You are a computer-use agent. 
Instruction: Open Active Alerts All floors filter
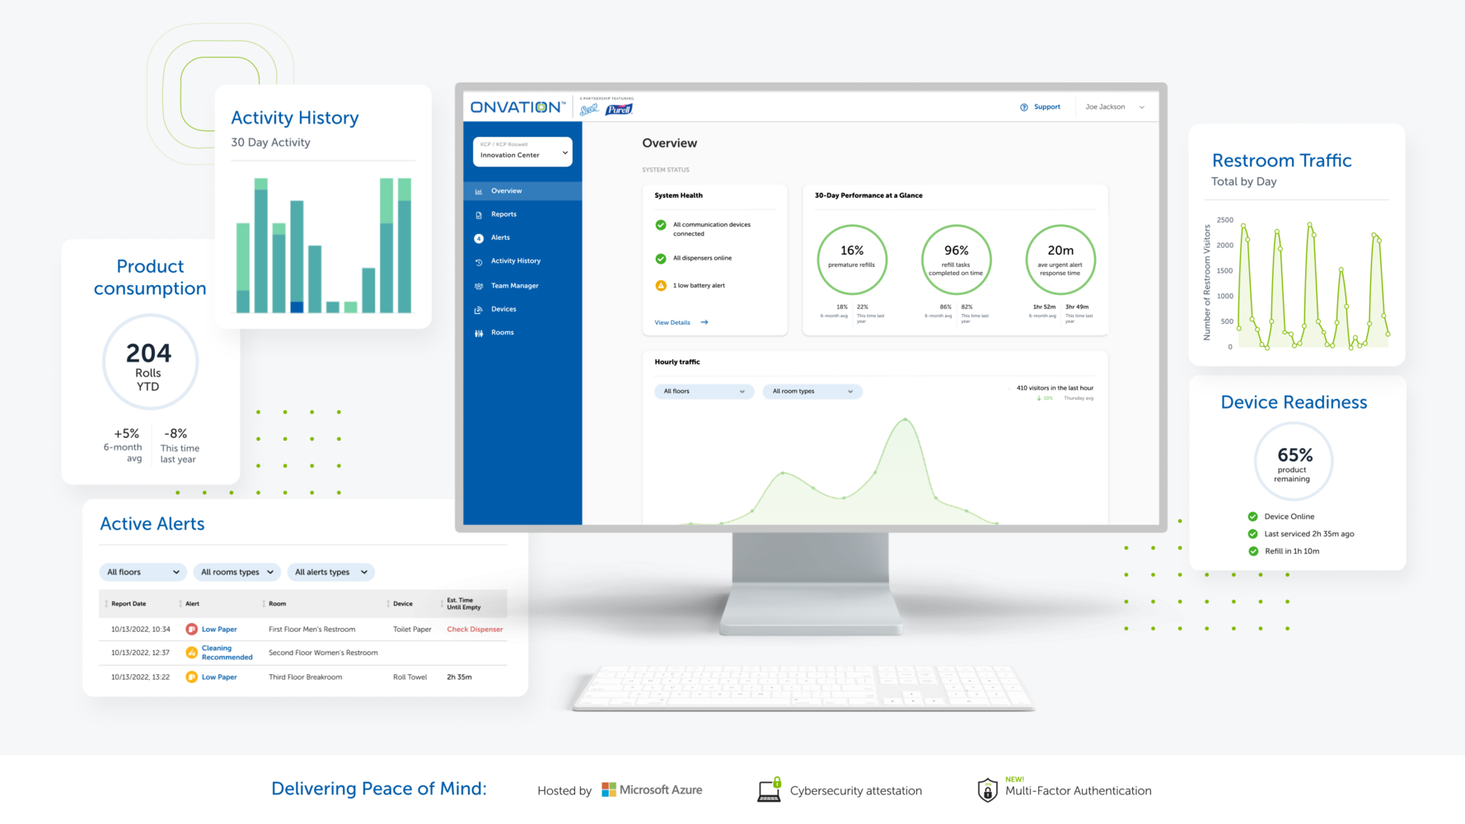(143, 572)
